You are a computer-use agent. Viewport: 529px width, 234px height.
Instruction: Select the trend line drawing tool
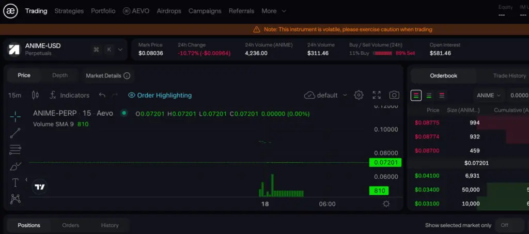(x=15, y=133)
